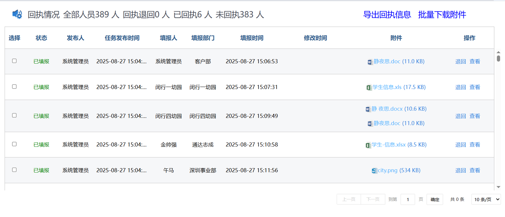Click the 状态 column header
This screenshot has height=217, width=505.
pyautogui.click(x=41, y=38)
